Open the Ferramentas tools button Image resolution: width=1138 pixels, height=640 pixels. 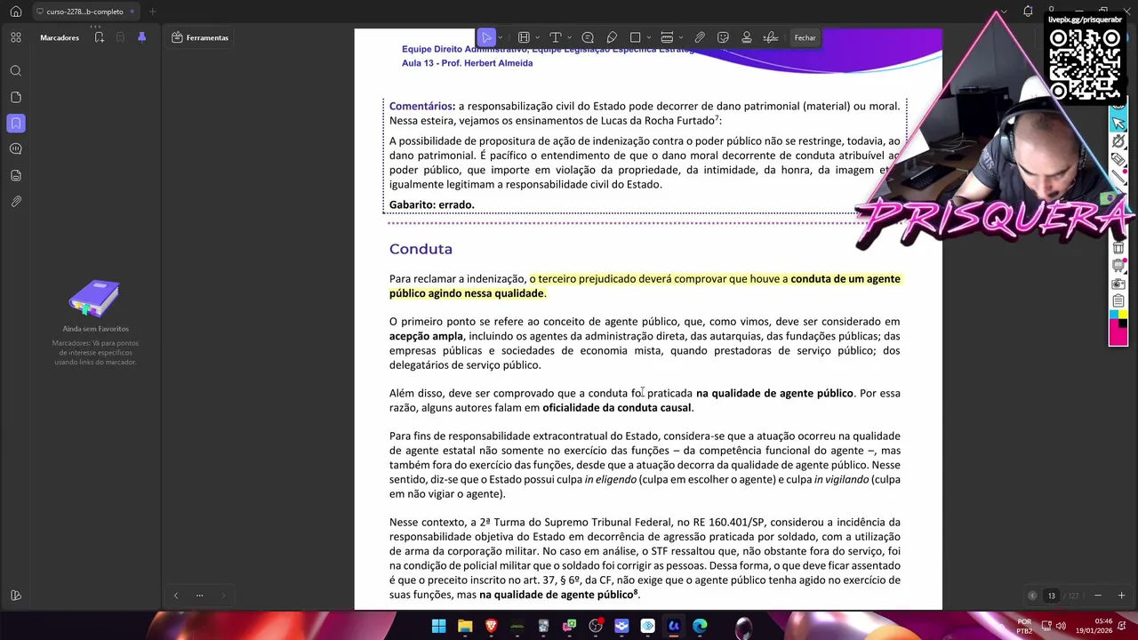(200, 37)
